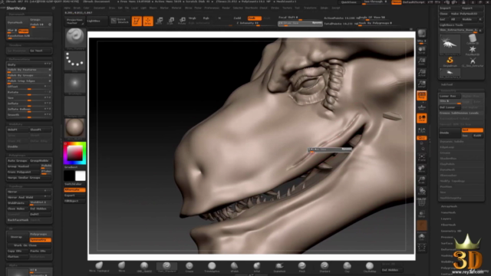Expand the Geometry HD section
Image resolution: width=491 pixels, height=276 pixels.
pos(451,231)
